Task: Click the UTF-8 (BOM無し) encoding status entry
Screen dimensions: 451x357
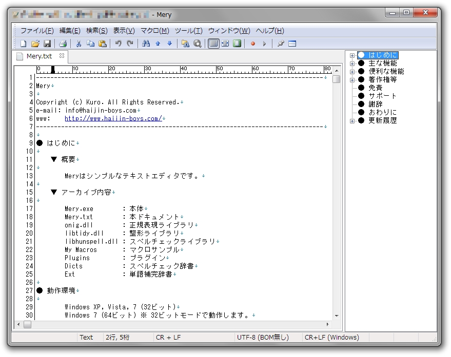Action: click(263, 338)
